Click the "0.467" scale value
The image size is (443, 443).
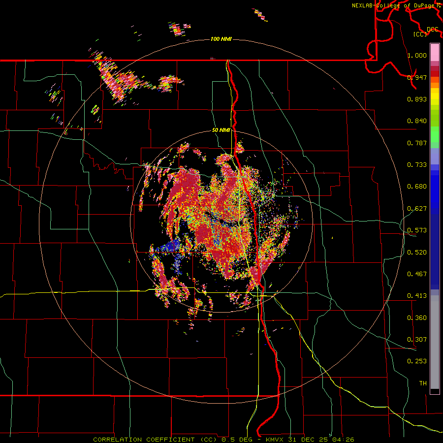pos(417,274)
